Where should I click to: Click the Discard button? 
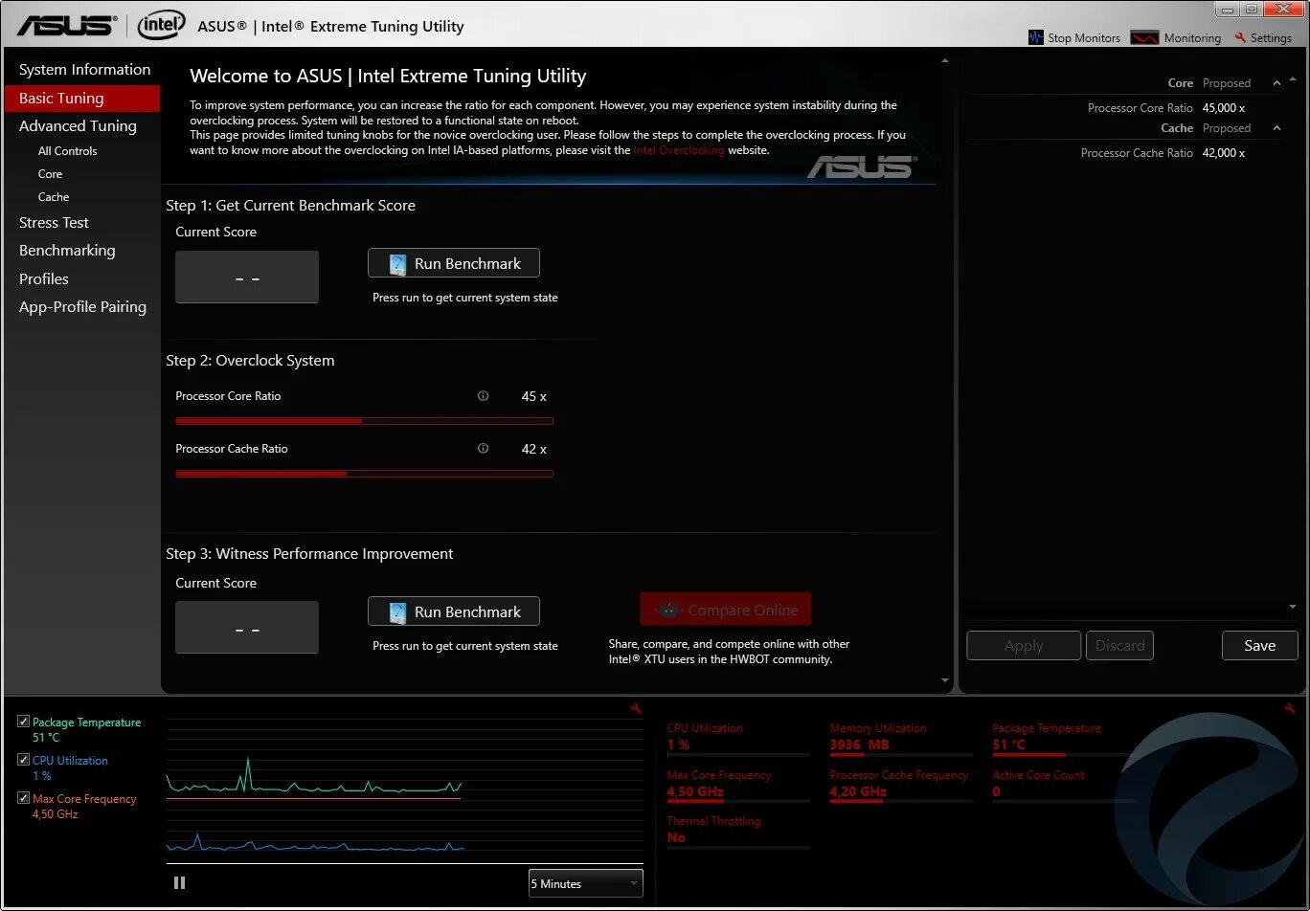tap(1119, 645)
